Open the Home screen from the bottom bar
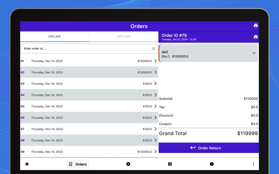Screen dimensions: 279x174 (27, 164)
